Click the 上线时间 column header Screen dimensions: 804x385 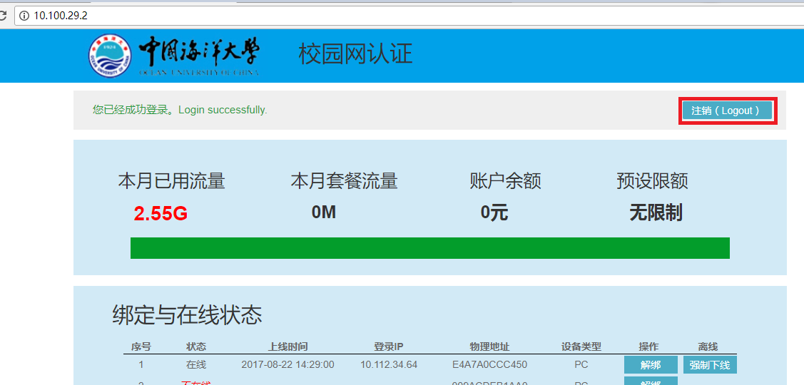pyautogui.click(x=287, y=346)
